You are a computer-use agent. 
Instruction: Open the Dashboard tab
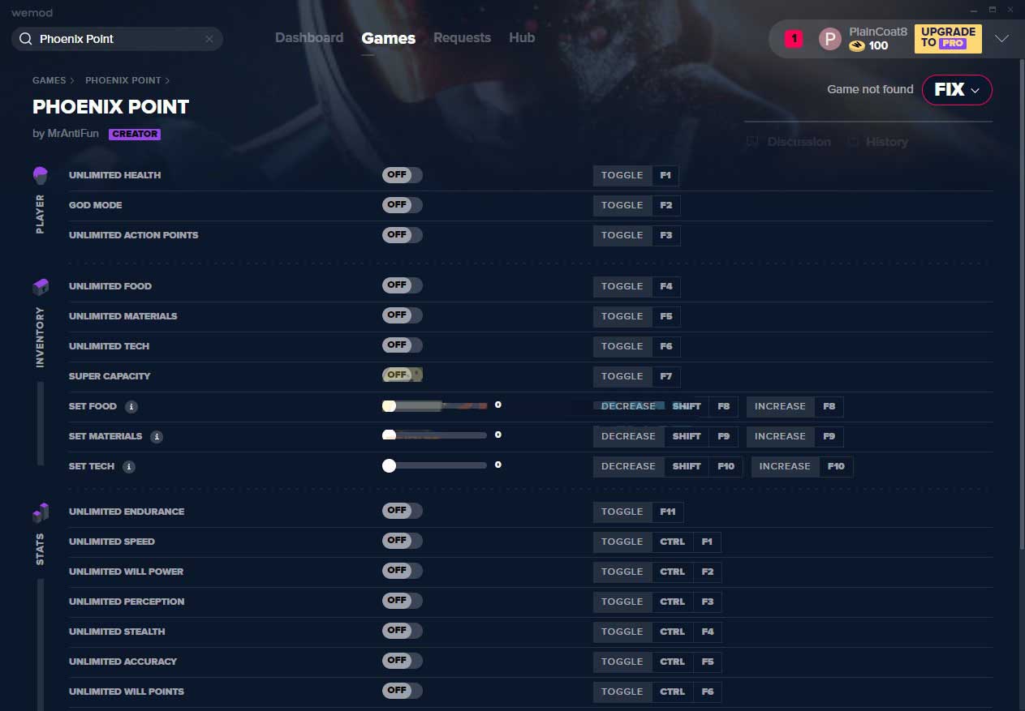pyautogui.click(x=309, y=38)
